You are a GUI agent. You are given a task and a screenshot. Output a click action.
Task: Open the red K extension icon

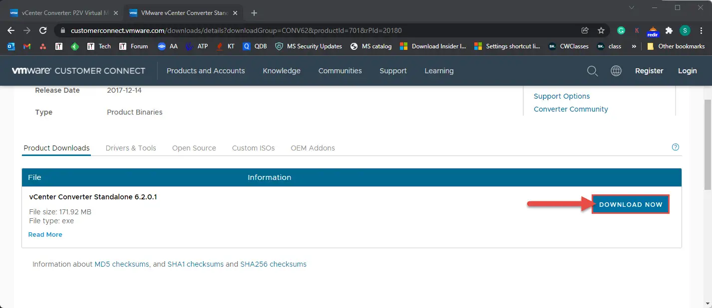click(x=637, y=30)
